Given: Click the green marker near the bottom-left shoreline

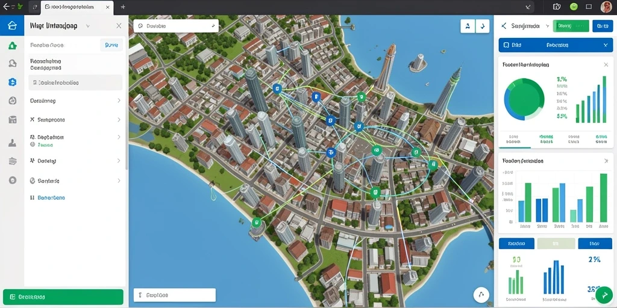Looking at the screenshot, I should [x=256, y=223].
